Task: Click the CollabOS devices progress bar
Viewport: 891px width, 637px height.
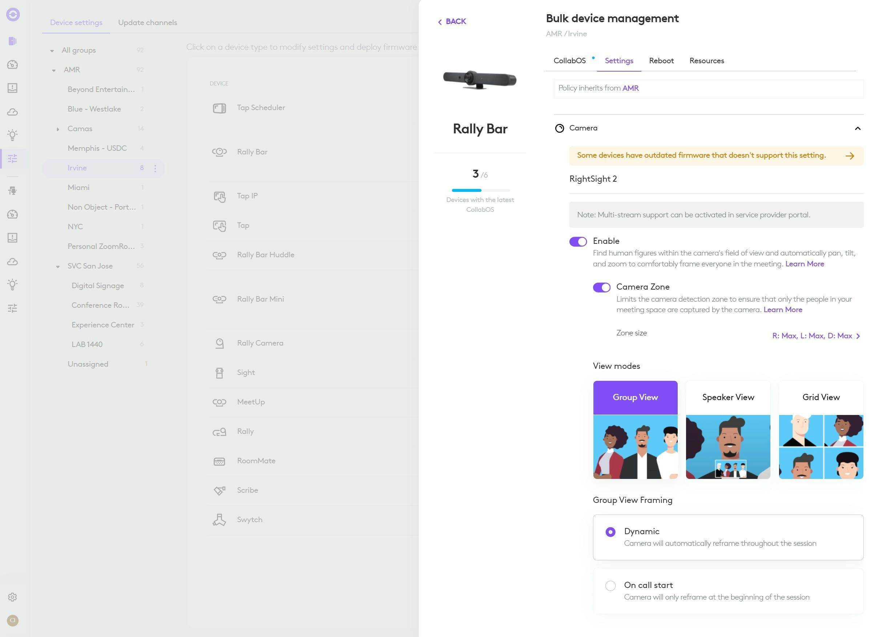Action: 480,190
